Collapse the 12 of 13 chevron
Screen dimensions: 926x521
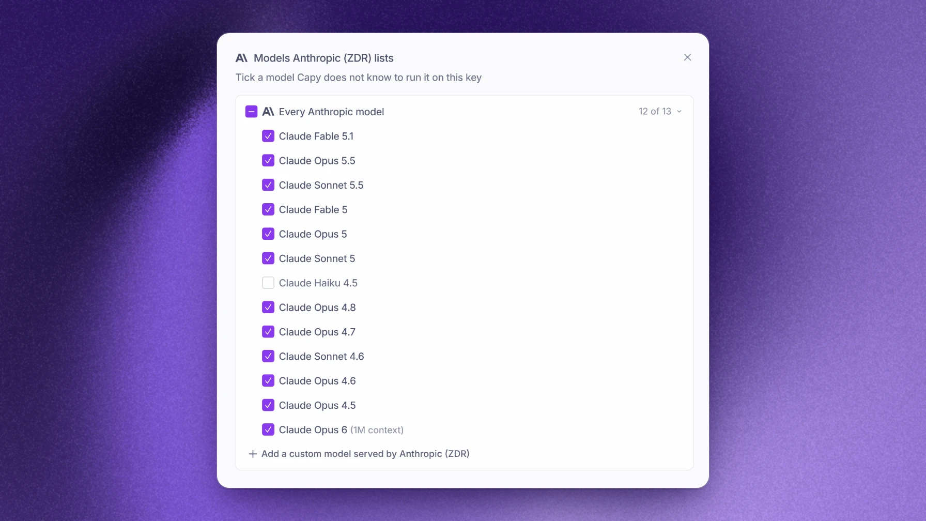tap(679, 112)
